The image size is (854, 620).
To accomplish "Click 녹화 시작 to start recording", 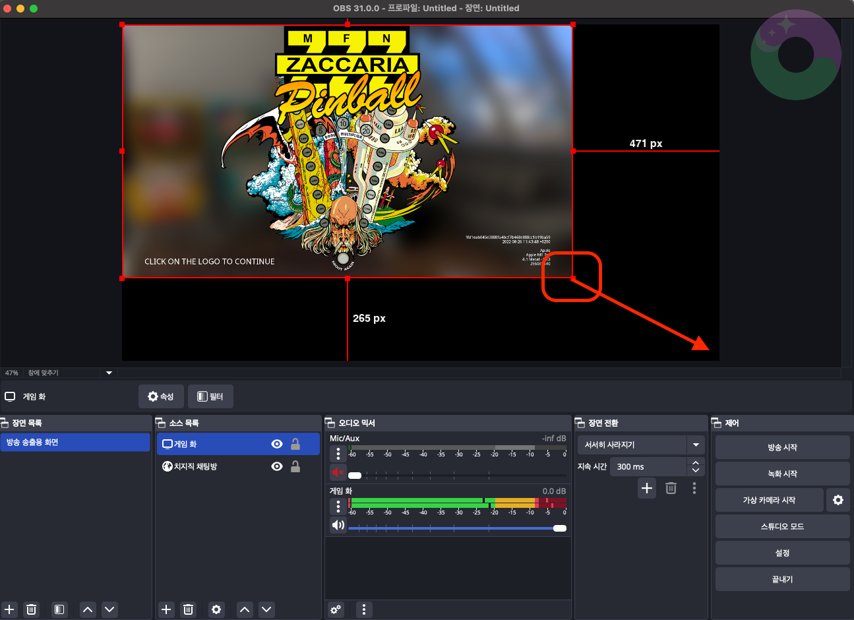I will [782, 474].
